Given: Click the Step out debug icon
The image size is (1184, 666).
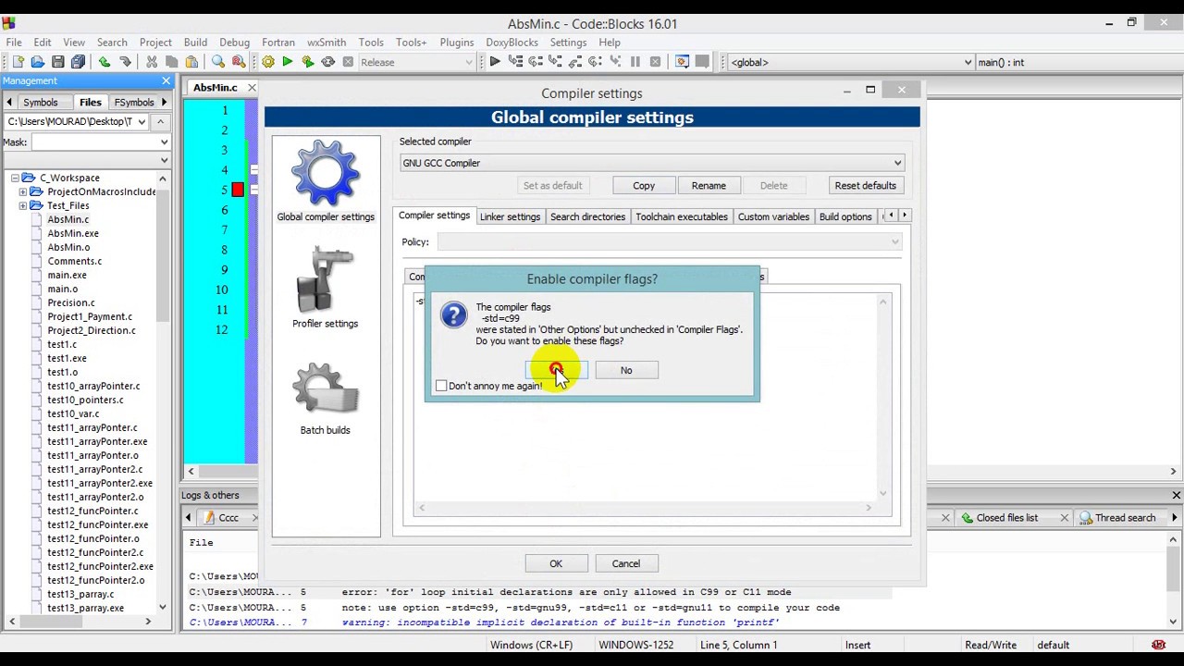Looking at the screenshot, I should point(575,62).
